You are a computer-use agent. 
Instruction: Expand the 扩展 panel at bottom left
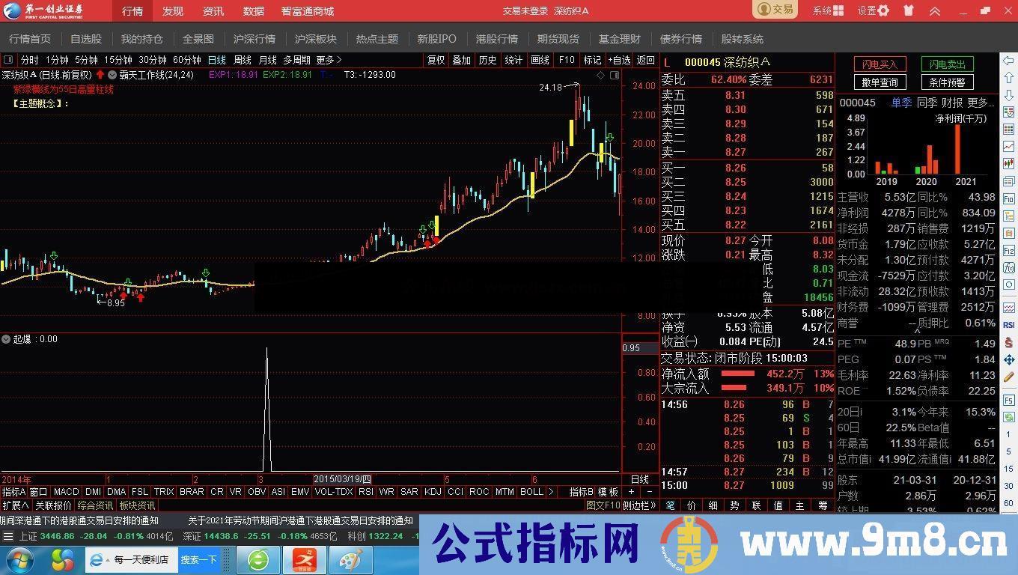point(14,505)
